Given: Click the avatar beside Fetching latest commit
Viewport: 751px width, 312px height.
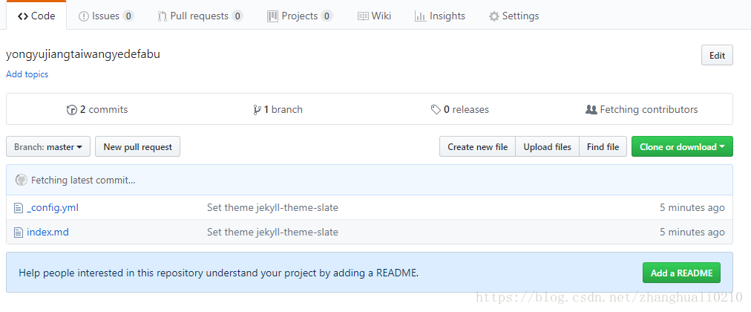Looking at the screenshot, I should click(21, 181).
